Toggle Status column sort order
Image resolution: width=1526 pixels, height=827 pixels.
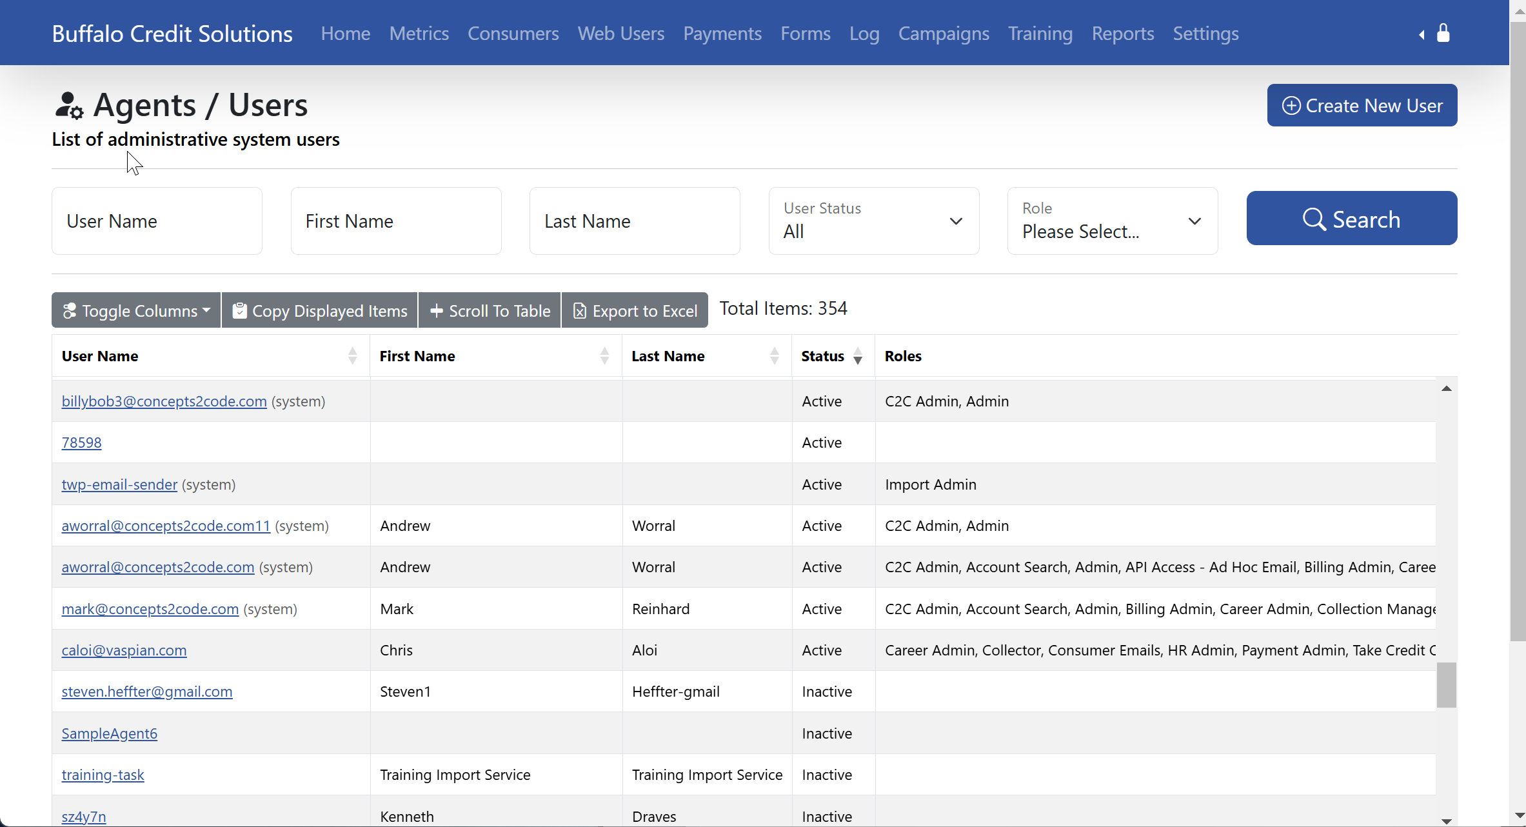coord(857,356)
